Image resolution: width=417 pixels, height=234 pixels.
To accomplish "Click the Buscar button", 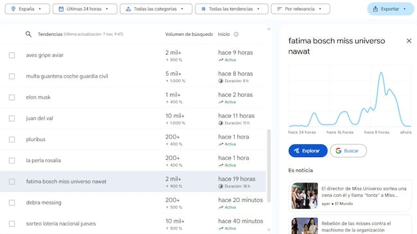I will [x=348, y=151].
